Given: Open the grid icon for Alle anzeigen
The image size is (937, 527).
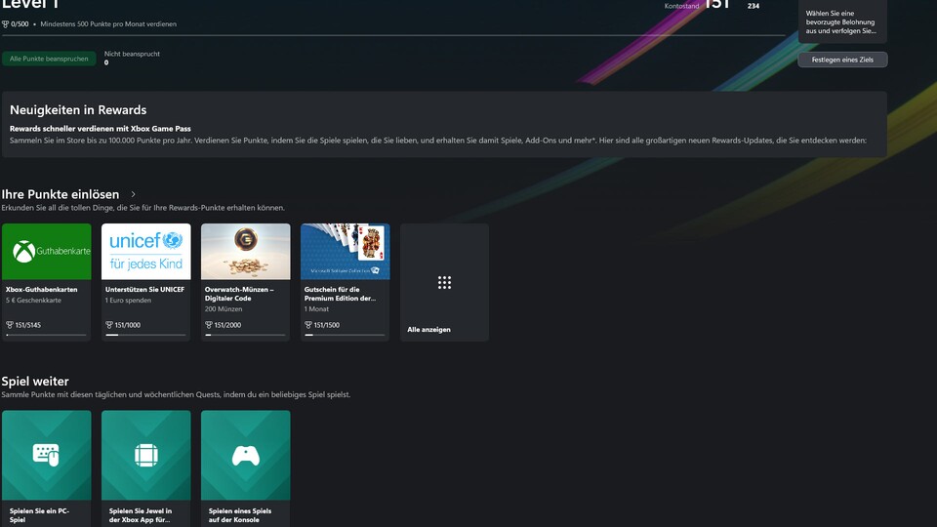Looking at the screenshot, I should click(444, 283).
